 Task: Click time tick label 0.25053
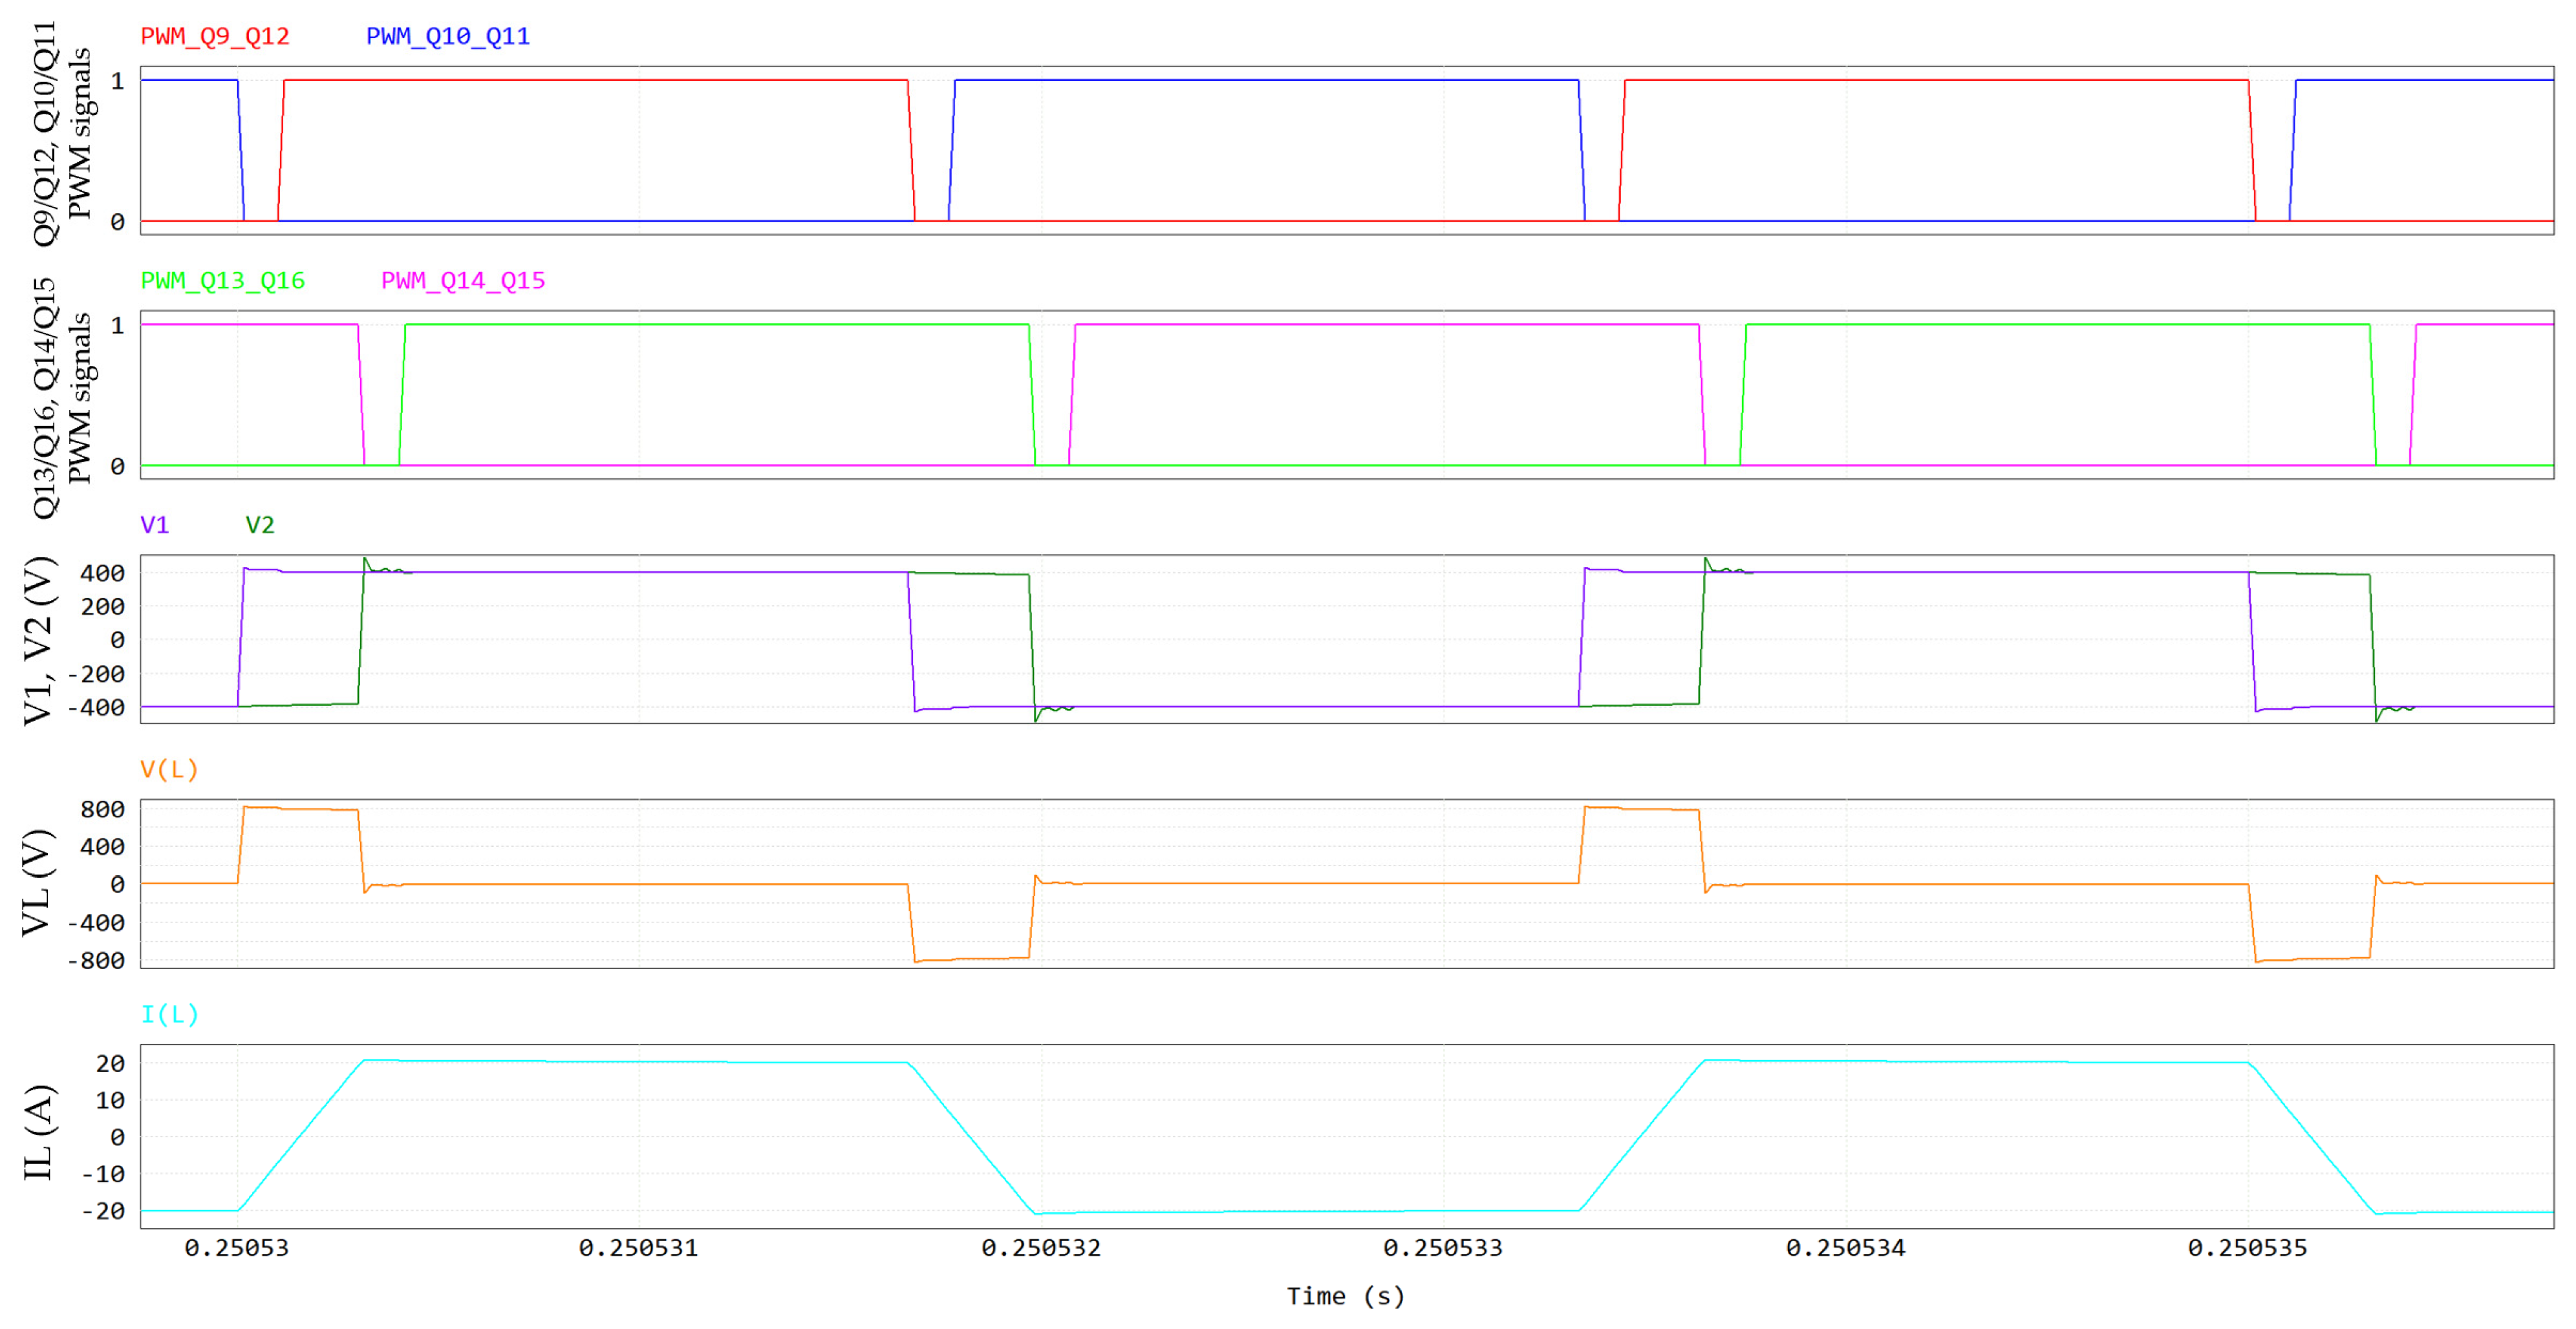pyautogui.click(x=236, y=1248)
